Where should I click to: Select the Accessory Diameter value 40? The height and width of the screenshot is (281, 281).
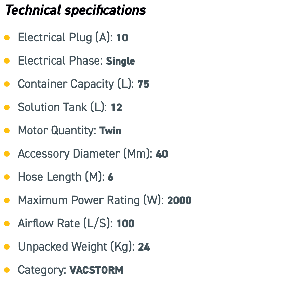[162, 154]
